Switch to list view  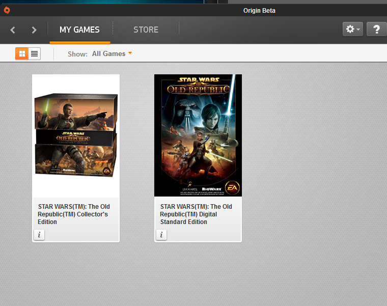[x=34, y=53]
